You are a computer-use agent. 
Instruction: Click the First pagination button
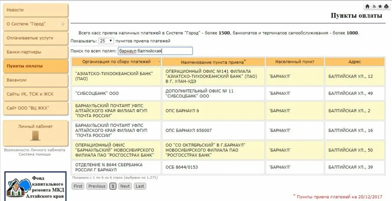pyautogui.click(x=78, y=186)
